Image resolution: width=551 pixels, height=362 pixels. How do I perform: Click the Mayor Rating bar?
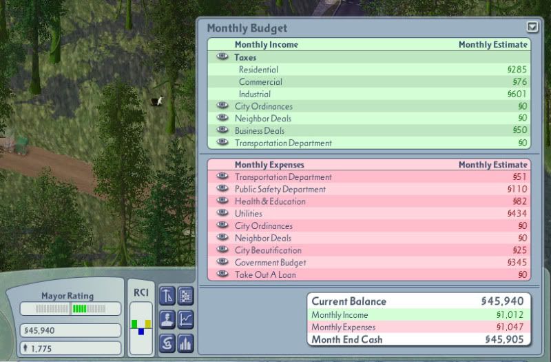[71, 308]
